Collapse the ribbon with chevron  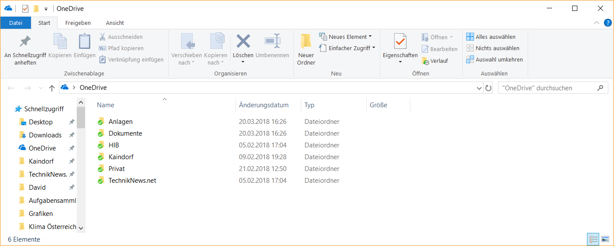click(596, 23)
